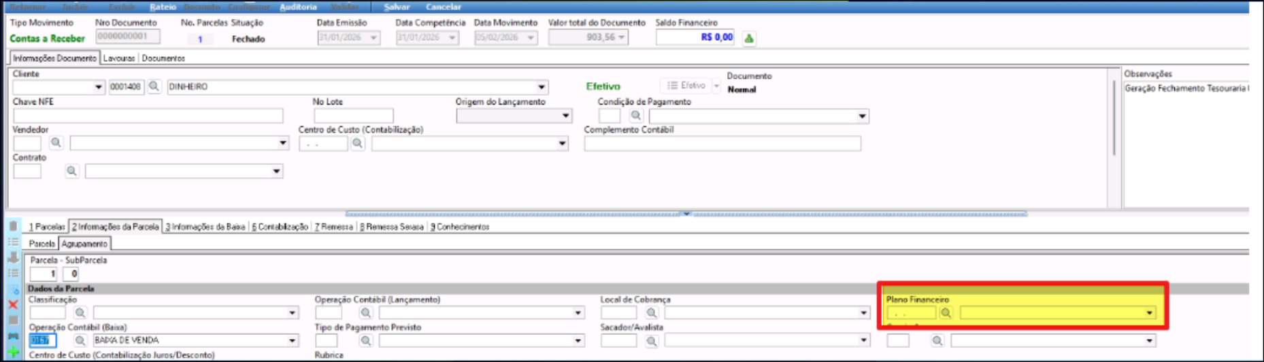Open the Contrato lookup magnifier

[x=71, y=171]
